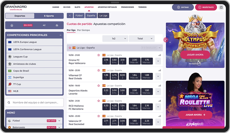Image resolution: width=230 pixels, height=133 pixels.
Task: Click the search menu icon in header
Action: point(221,7)
